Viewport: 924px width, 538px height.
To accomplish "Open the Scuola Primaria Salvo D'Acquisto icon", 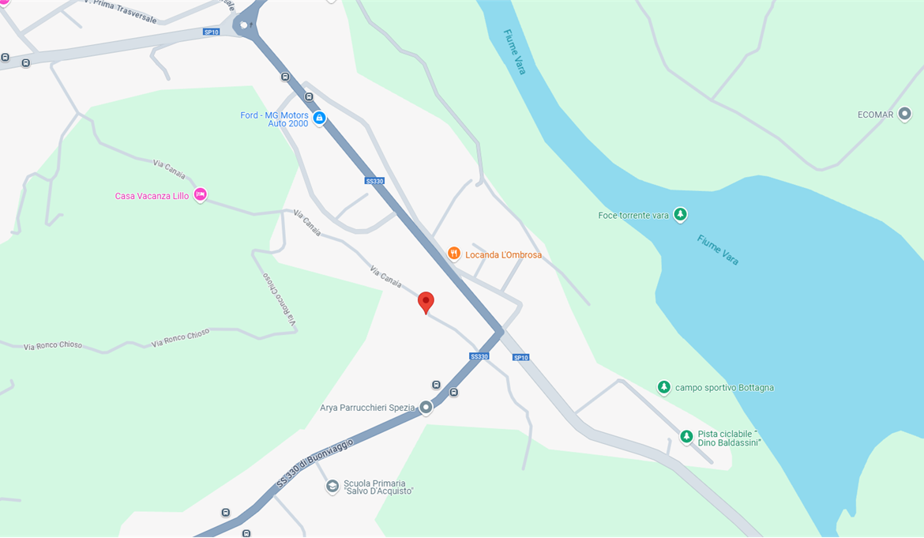I will coord(332,486).
